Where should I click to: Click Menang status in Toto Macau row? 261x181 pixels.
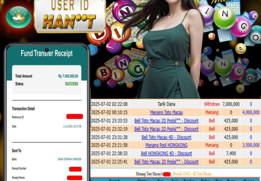(x=212, y=113)
